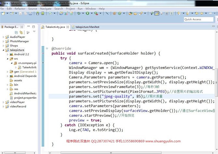Screen dimensions: 218x154
Task: Click the Print icon in toolbar
Action: pyautogui.click(x=30, y=13)
